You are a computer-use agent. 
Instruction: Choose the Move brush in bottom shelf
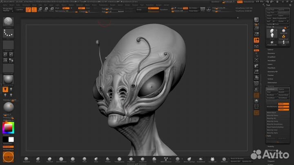click(x=38, y=159)
